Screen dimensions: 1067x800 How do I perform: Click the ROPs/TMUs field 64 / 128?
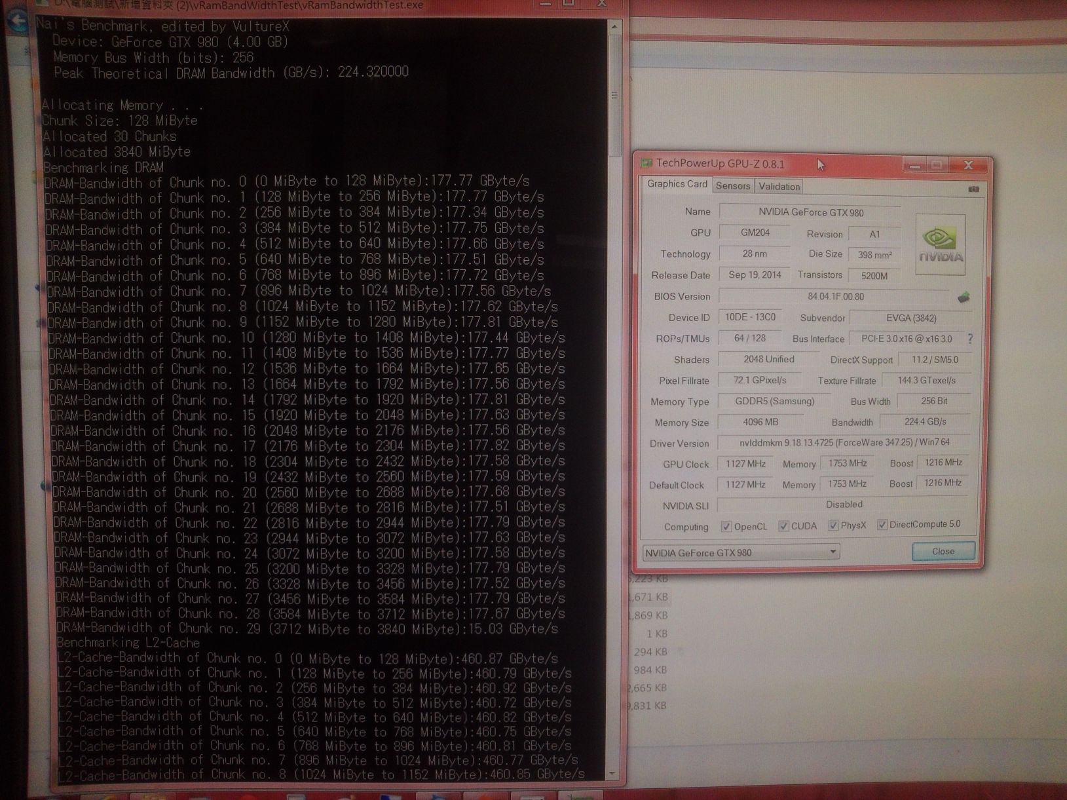point(750,338)
